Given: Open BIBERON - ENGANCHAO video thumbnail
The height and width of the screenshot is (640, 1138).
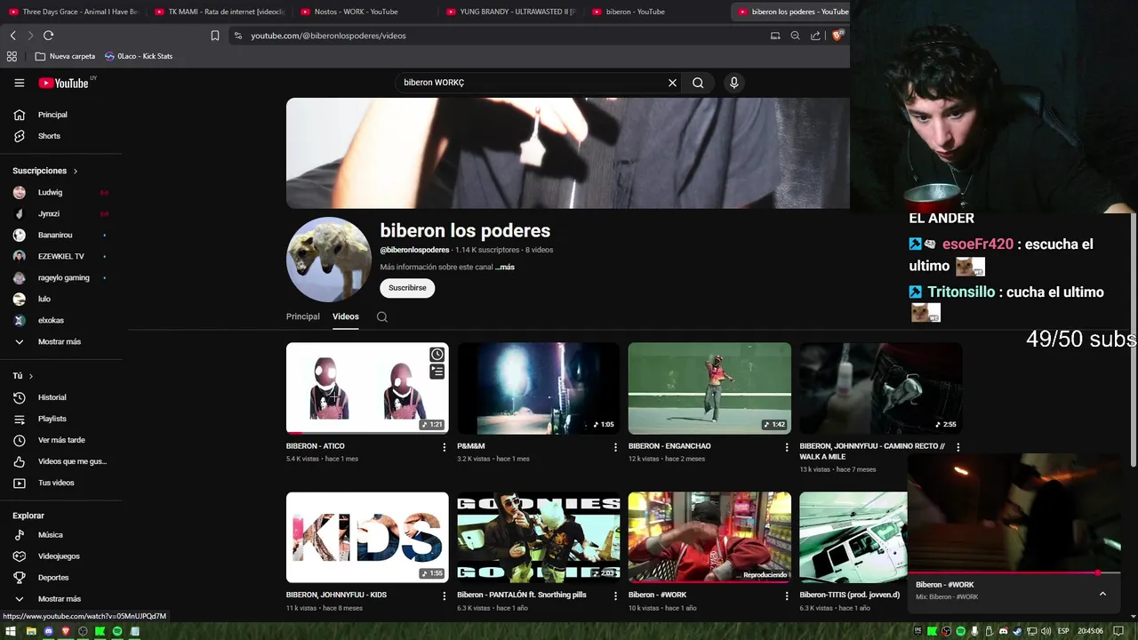Looking at the screenshot, I should pos(709,388).
